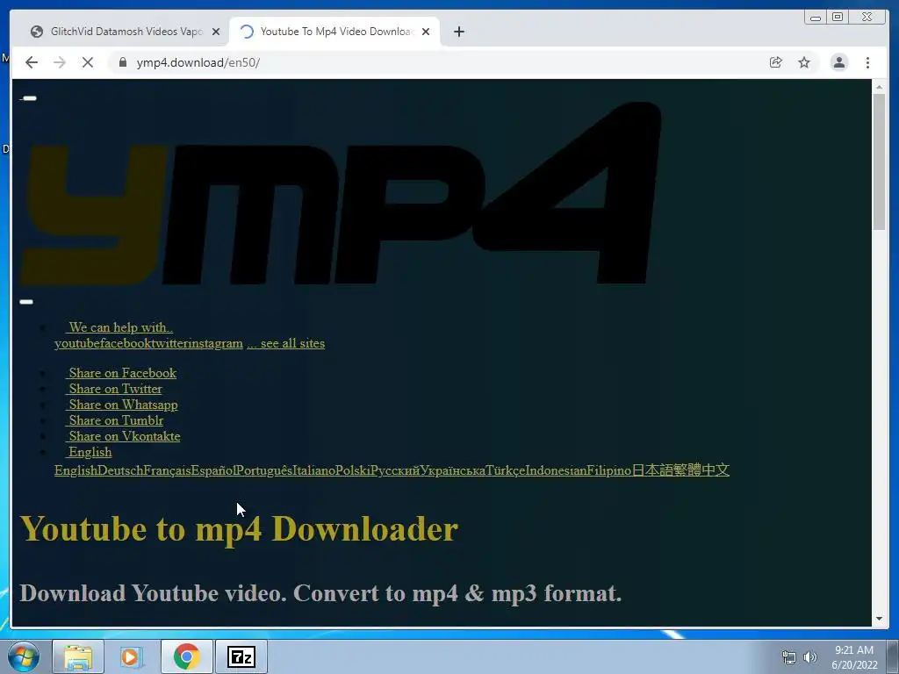Image resolution: width=899 pixels, height=674 pixels.
Task: Close the Youtube To Mp4 tab
Action: click(x=426, y=32)
